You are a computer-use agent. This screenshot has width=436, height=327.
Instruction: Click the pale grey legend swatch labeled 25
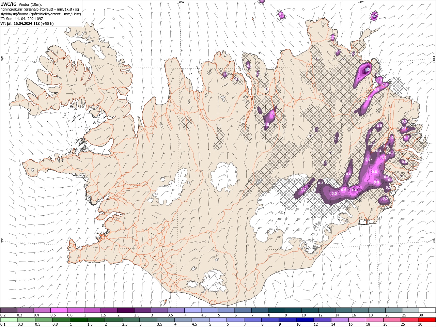tap(410, 310)
